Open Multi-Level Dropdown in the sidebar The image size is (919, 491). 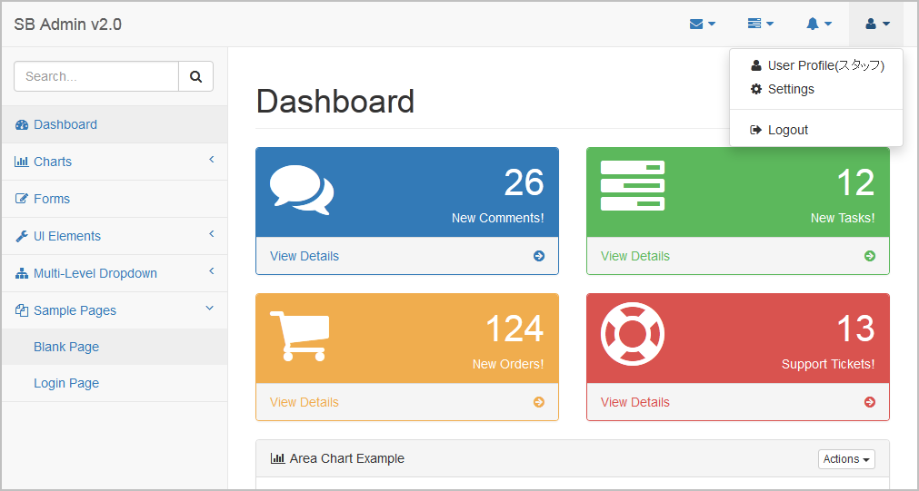(x=115, y=273)
